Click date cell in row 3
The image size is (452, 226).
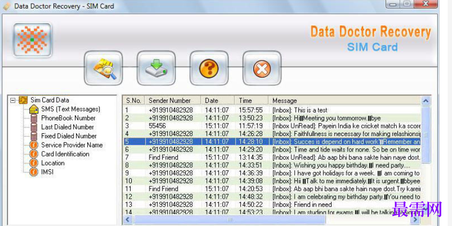tap(217, 126)
